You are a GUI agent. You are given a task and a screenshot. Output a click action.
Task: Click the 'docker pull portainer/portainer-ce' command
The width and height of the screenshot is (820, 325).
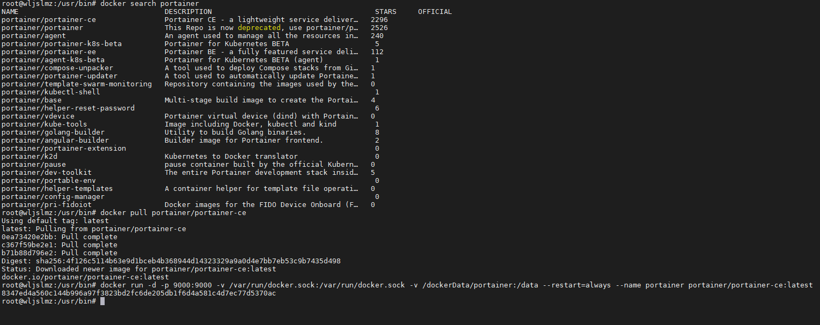[173, 212]
